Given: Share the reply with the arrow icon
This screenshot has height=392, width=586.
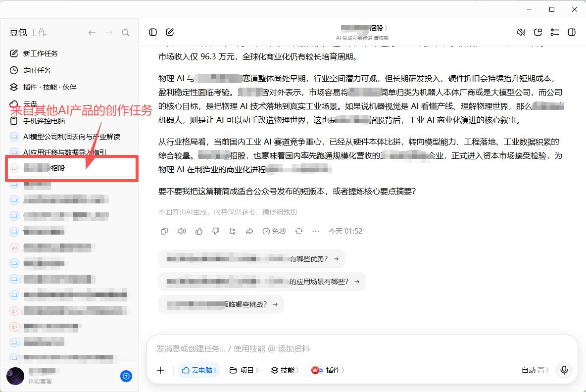Looking at the screenshot, I should (x=249, y=231).
